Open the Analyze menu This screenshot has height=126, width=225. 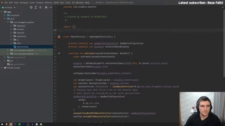point(40,2)
